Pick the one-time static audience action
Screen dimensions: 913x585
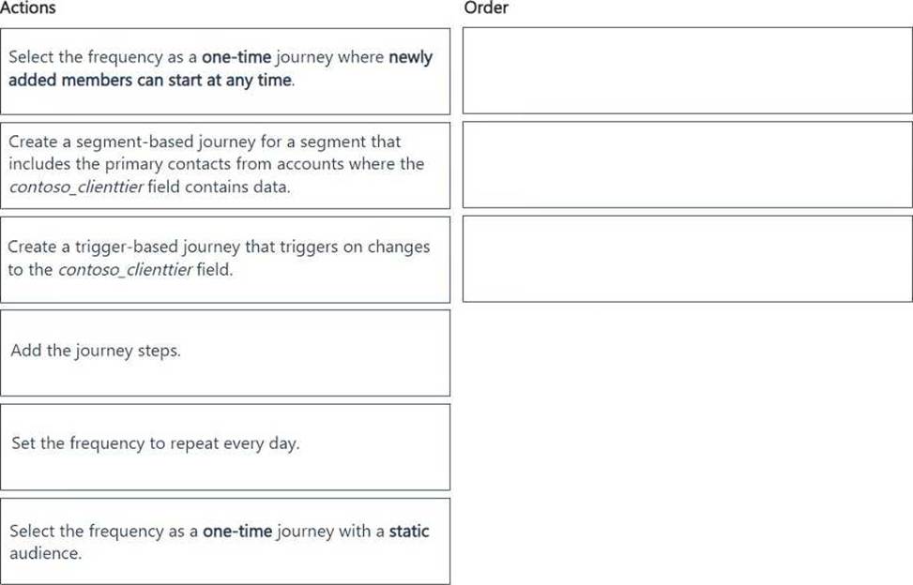pos(225,541)
